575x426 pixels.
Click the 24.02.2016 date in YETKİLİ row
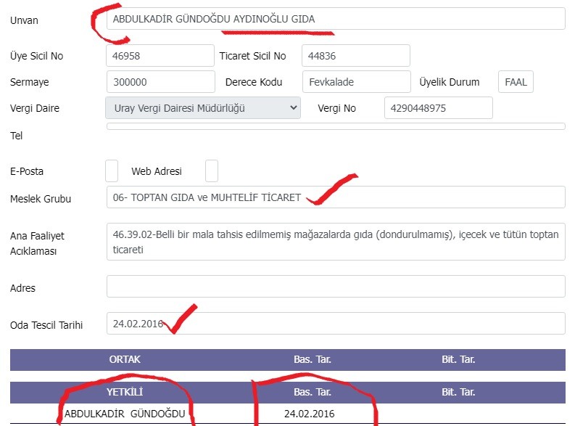coord(309,414)
